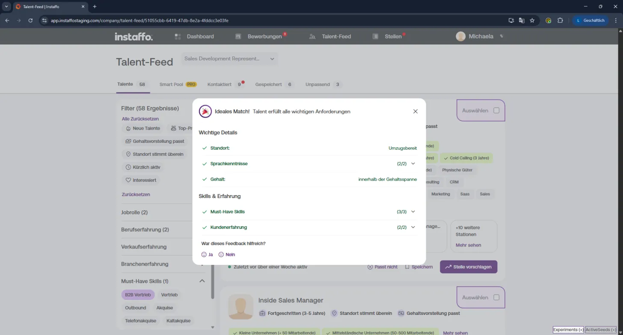Image resolution: width=623 pixels, height=335 pixels.
Task: Switch to the Kontaktiert tab
Action: pyautogui.click(x=226, y=84)
